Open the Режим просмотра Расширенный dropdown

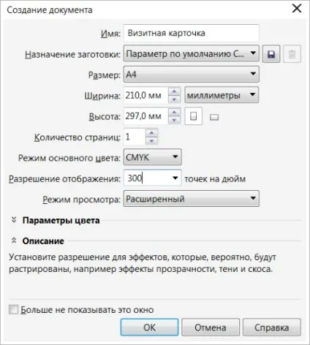click(x=192, y=199)
